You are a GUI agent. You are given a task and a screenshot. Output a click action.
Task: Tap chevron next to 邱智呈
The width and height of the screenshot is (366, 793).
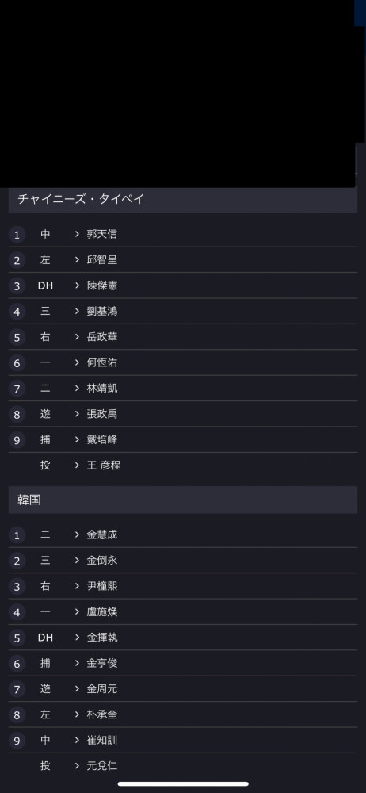tap(78, 259)
